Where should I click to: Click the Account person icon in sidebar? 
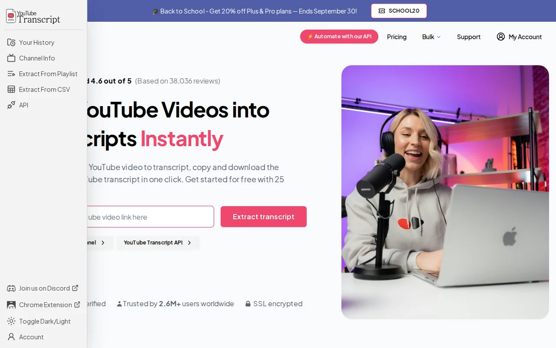pos(11,337)
